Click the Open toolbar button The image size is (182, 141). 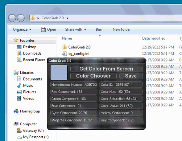49,29
